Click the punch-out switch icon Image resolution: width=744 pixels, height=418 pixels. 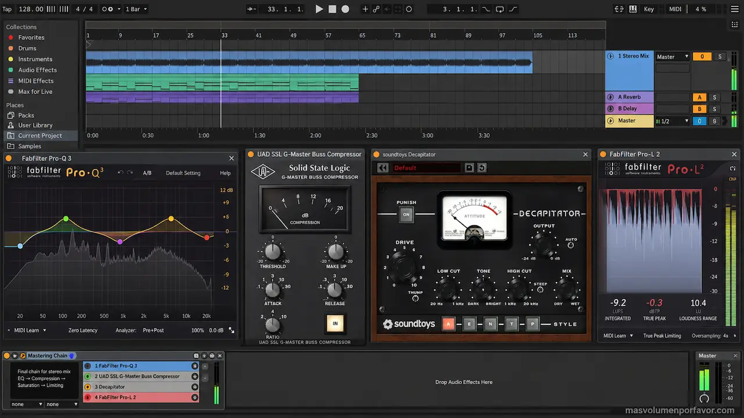pos(513,9)
